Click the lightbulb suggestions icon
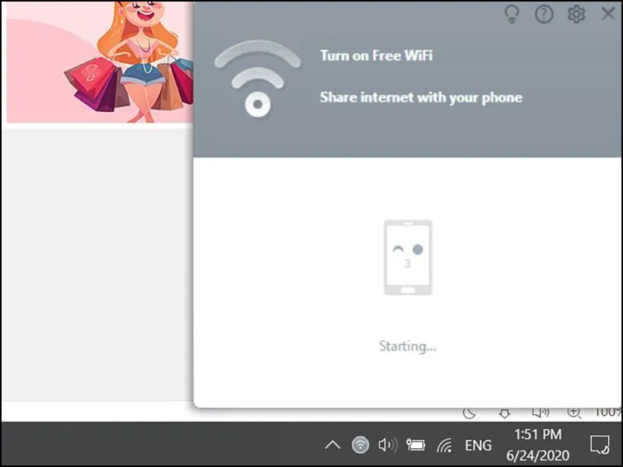The width and height of the screenshot is (623, 467). point(511,14)
